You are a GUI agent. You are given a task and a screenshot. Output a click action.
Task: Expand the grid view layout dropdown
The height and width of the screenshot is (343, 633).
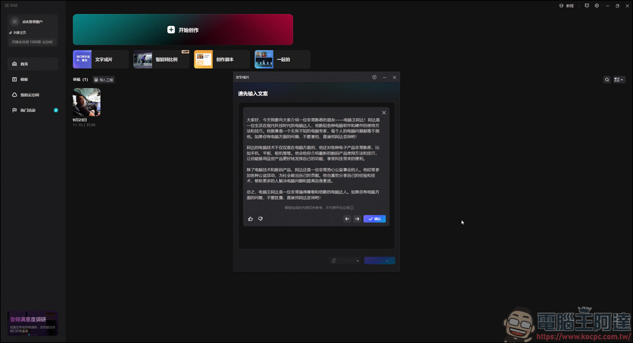click(618, 80)
